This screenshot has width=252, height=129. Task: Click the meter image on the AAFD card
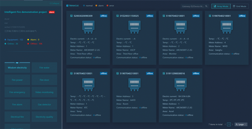135,84
